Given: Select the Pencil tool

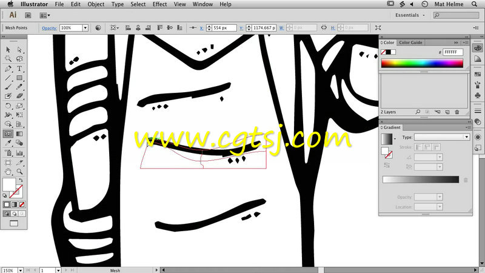Looking at the screenshot, I should 19,87.
